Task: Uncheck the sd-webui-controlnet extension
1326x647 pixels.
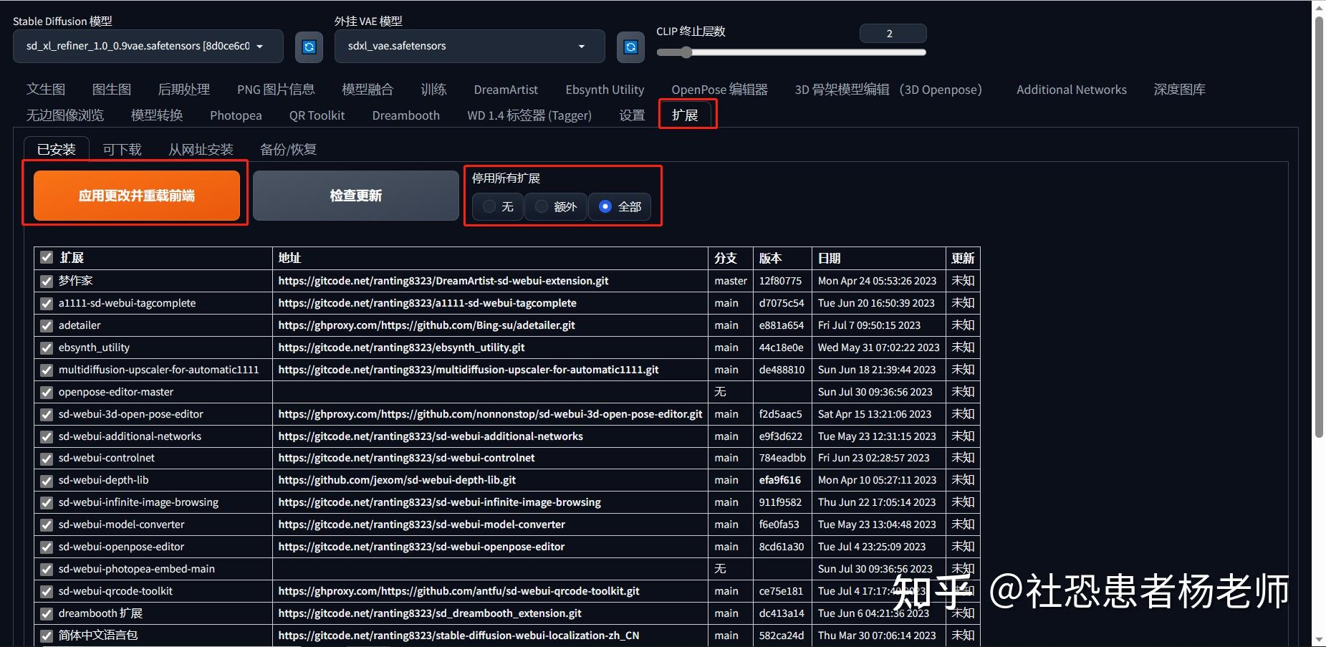Action: pyautogui.click(x=46, y=458)
